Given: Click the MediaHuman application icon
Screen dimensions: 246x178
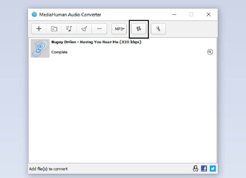Looking at the screenshot, I should tap(35, 14).
